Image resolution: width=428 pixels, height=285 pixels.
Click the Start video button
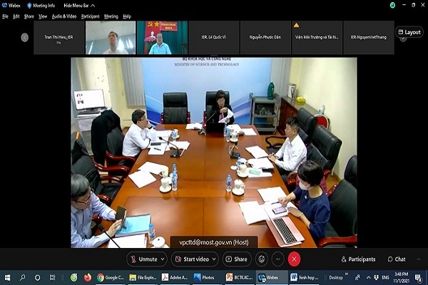click(x=192, y=259)
